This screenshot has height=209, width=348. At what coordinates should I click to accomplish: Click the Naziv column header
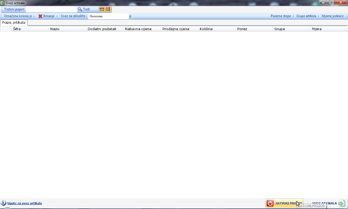point(67,29)
